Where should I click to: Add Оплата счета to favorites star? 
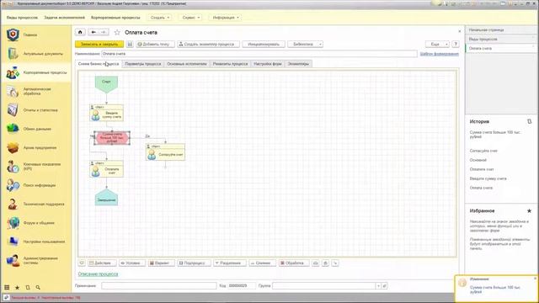pyautogui.click(x=117, y=32)
